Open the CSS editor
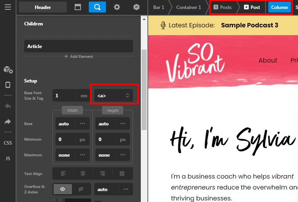 click(x=8, y=143)
